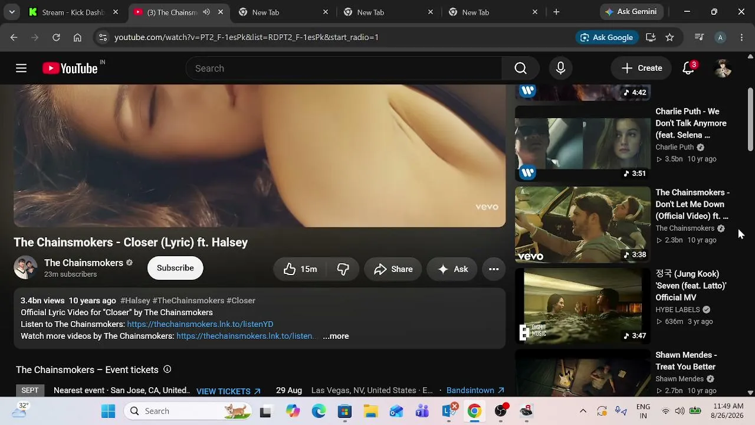The image size is (755, 425).
Task: Open YouTube notifications bell
Action: pos(688,68)
